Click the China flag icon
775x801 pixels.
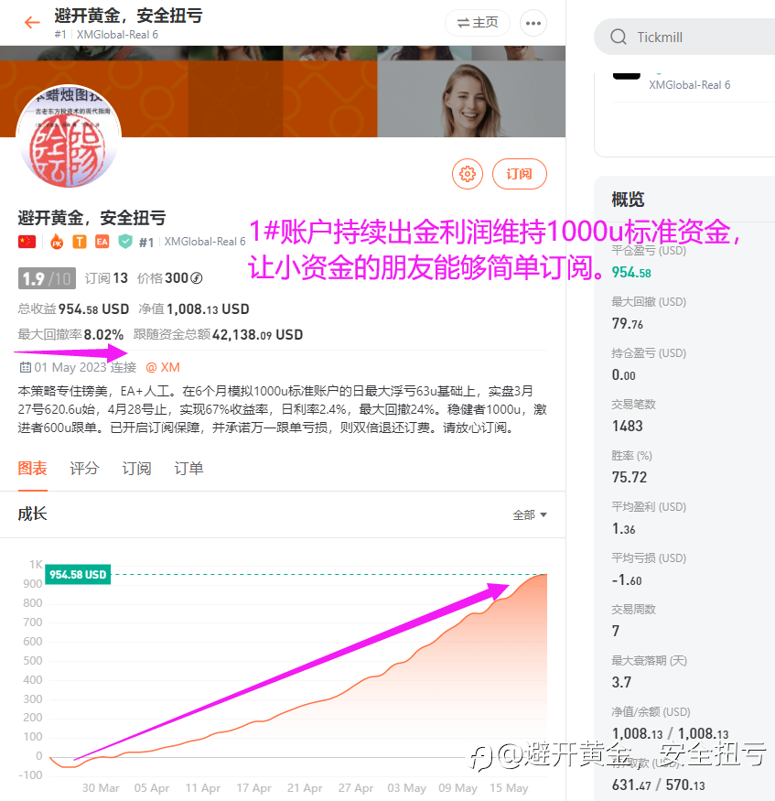[x=27, y=242]
